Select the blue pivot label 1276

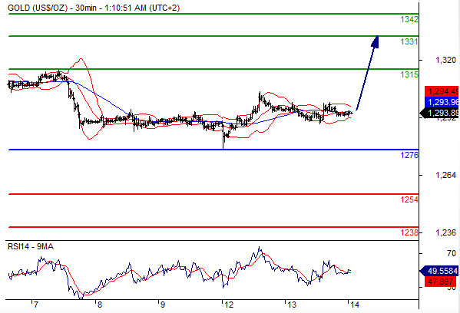pos(409,155)
